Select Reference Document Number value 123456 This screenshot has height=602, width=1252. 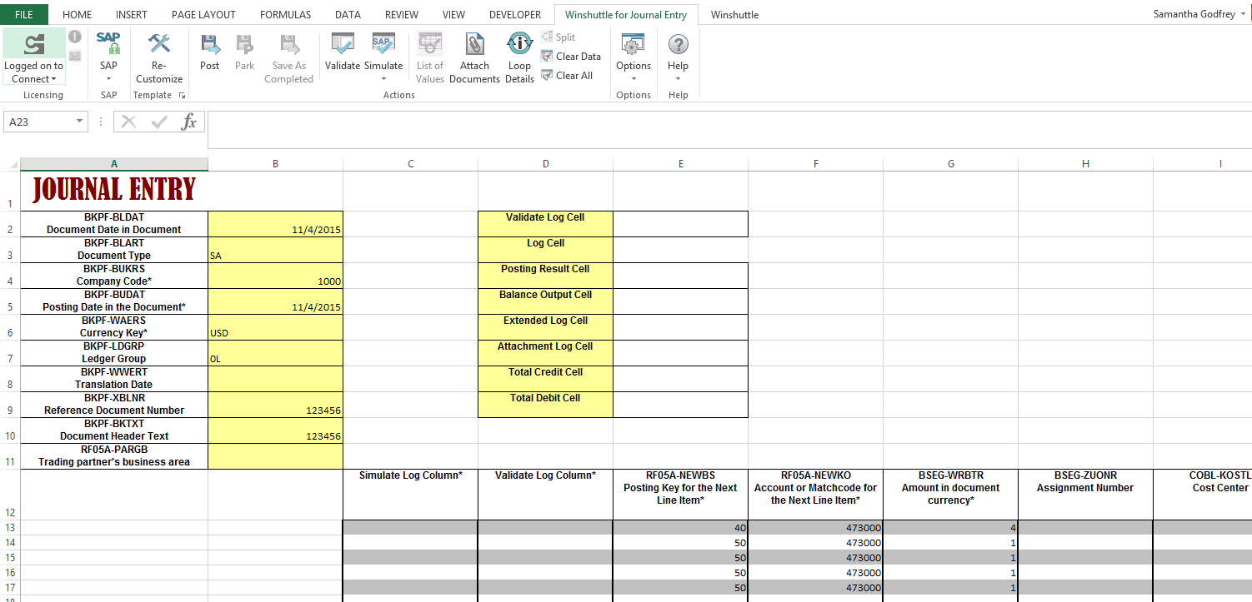[275, 405]
